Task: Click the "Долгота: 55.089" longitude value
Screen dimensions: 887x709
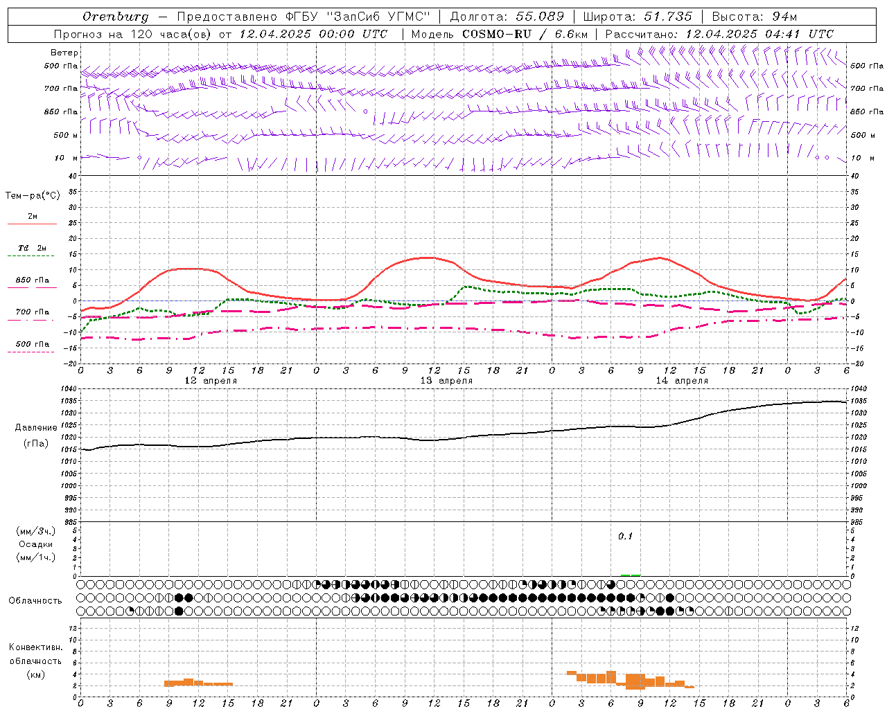Action: 507,17
